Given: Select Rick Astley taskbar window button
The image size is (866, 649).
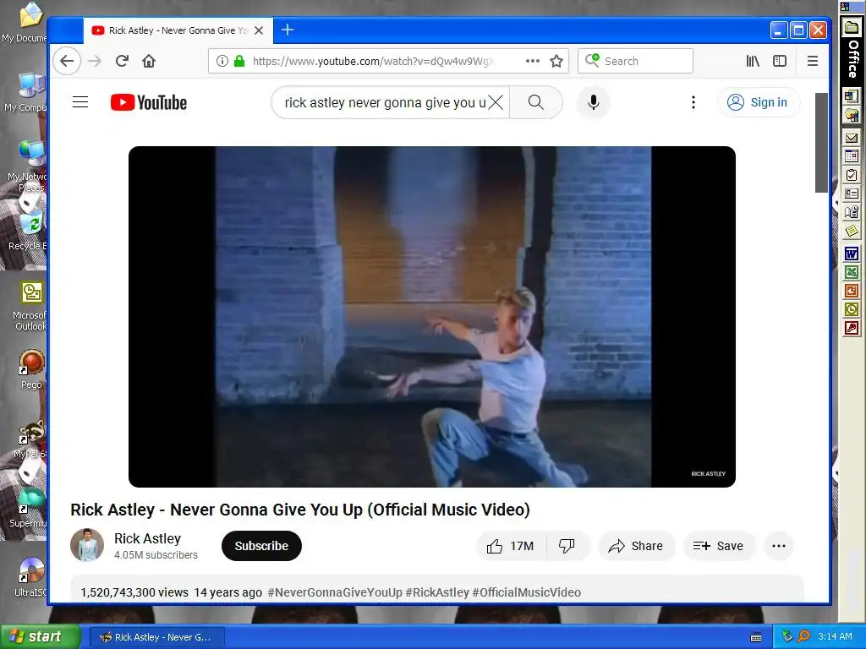Looking at the screenshot, I should pos(156,637).
